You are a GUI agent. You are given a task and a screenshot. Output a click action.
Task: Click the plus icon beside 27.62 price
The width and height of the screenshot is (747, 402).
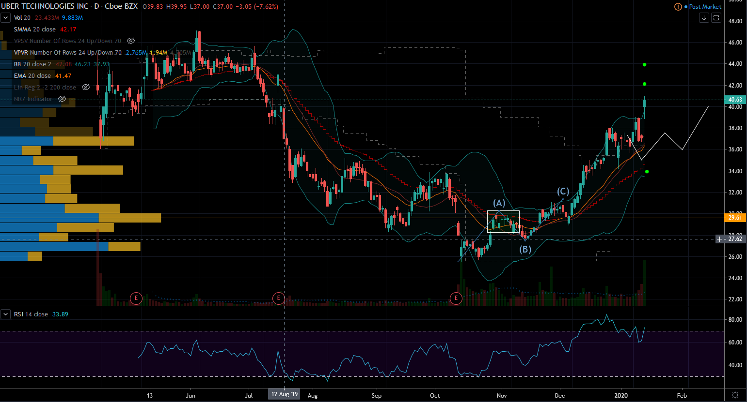point(720,239)
